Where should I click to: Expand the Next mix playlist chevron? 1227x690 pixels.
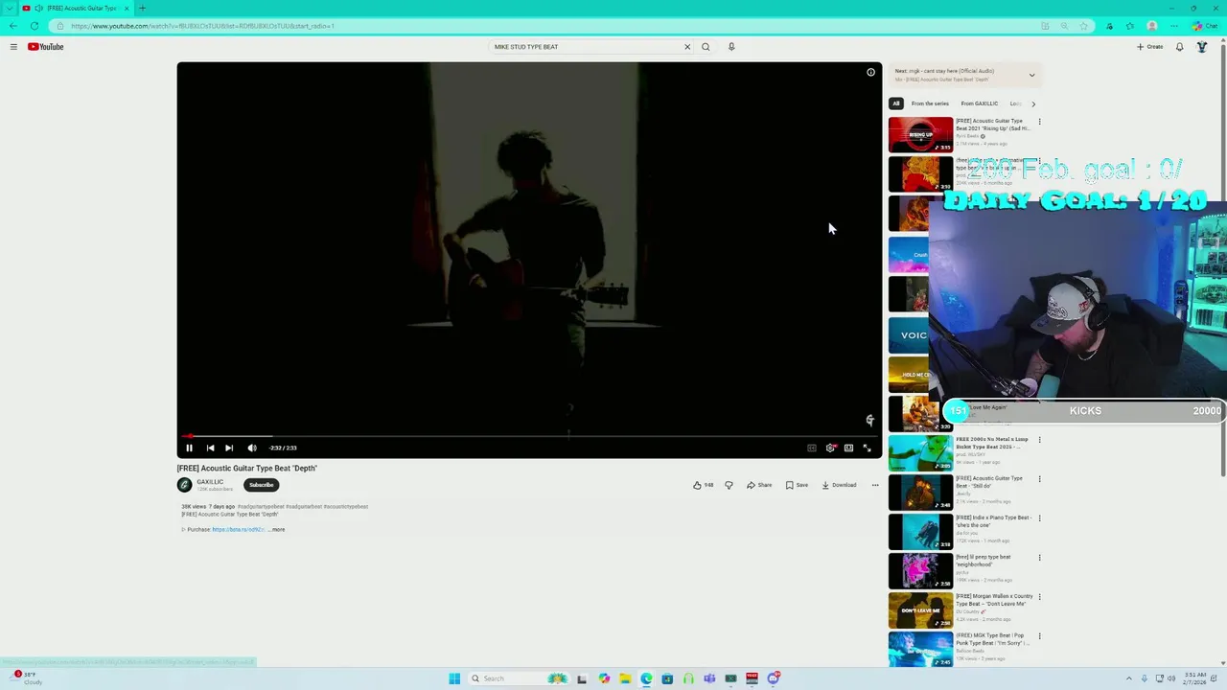tap(1031, 75)
